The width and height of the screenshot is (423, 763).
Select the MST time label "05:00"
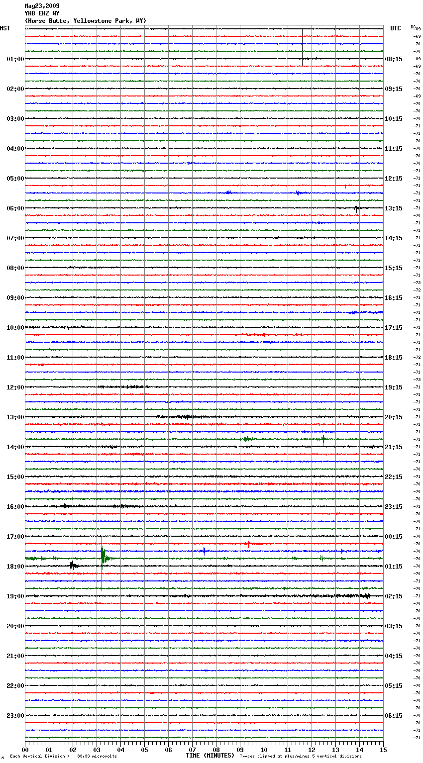pos(15,179)
